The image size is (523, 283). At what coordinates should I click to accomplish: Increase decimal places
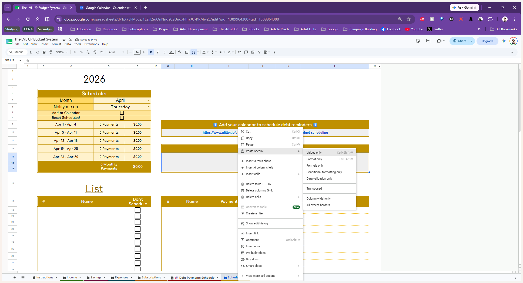[95, 52]
